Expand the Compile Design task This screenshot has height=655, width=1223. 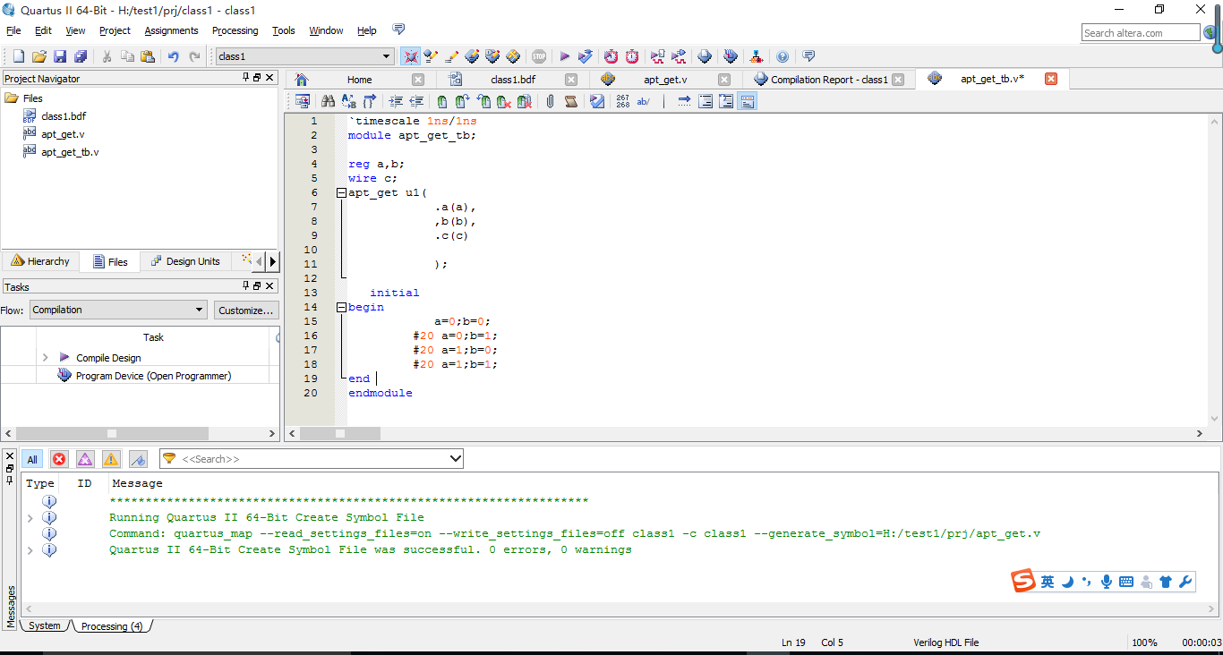click(46, 357)
